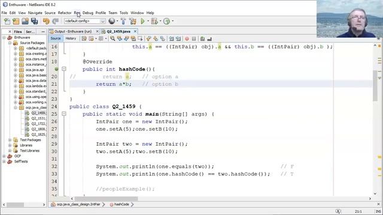Close the Q2_1459.java tab
The width and height of the screenshot is (383, 215).
click(135, 32)
